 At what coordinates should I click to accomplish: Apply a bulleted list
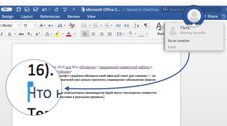click(84, 26)
